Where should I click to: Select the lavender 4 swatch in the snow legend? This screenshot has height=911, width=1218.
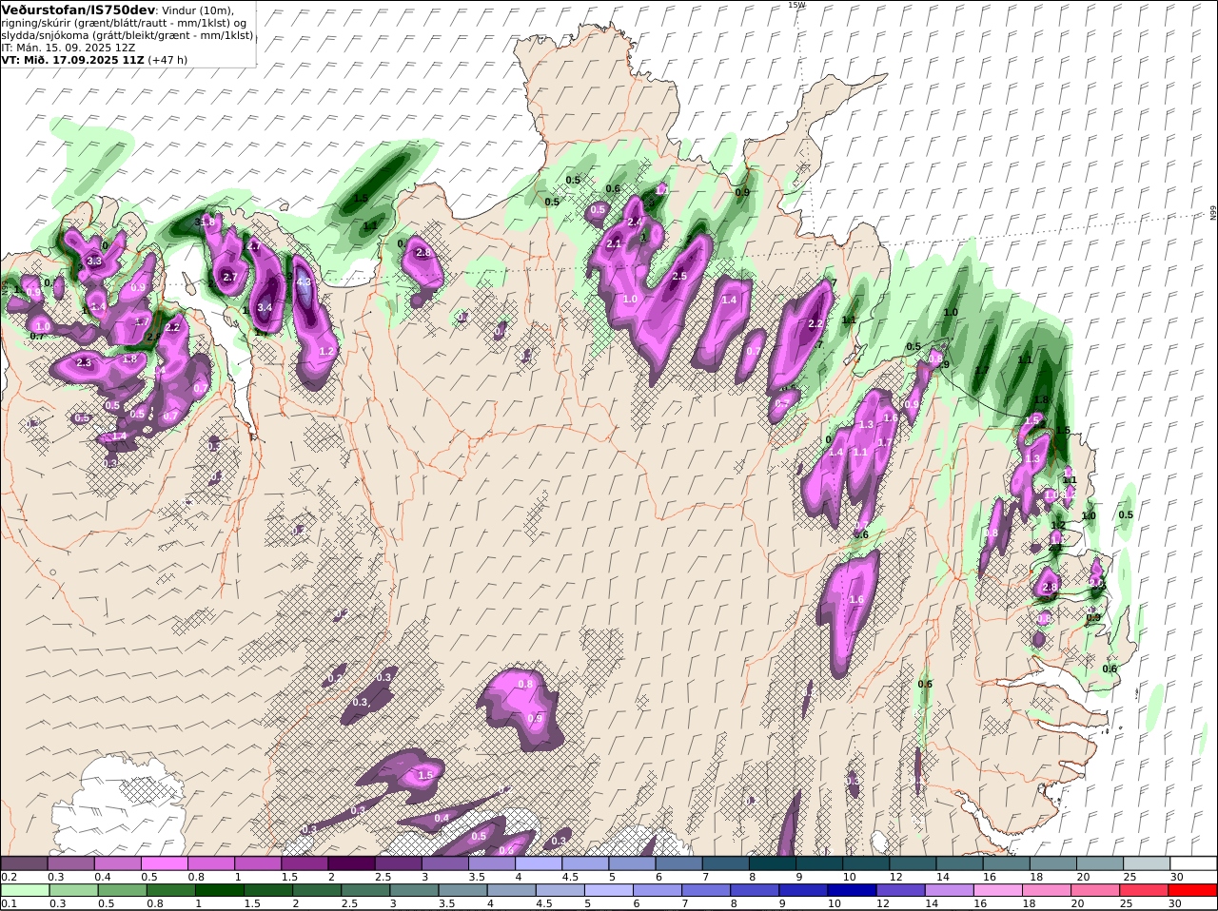[539, 863]
